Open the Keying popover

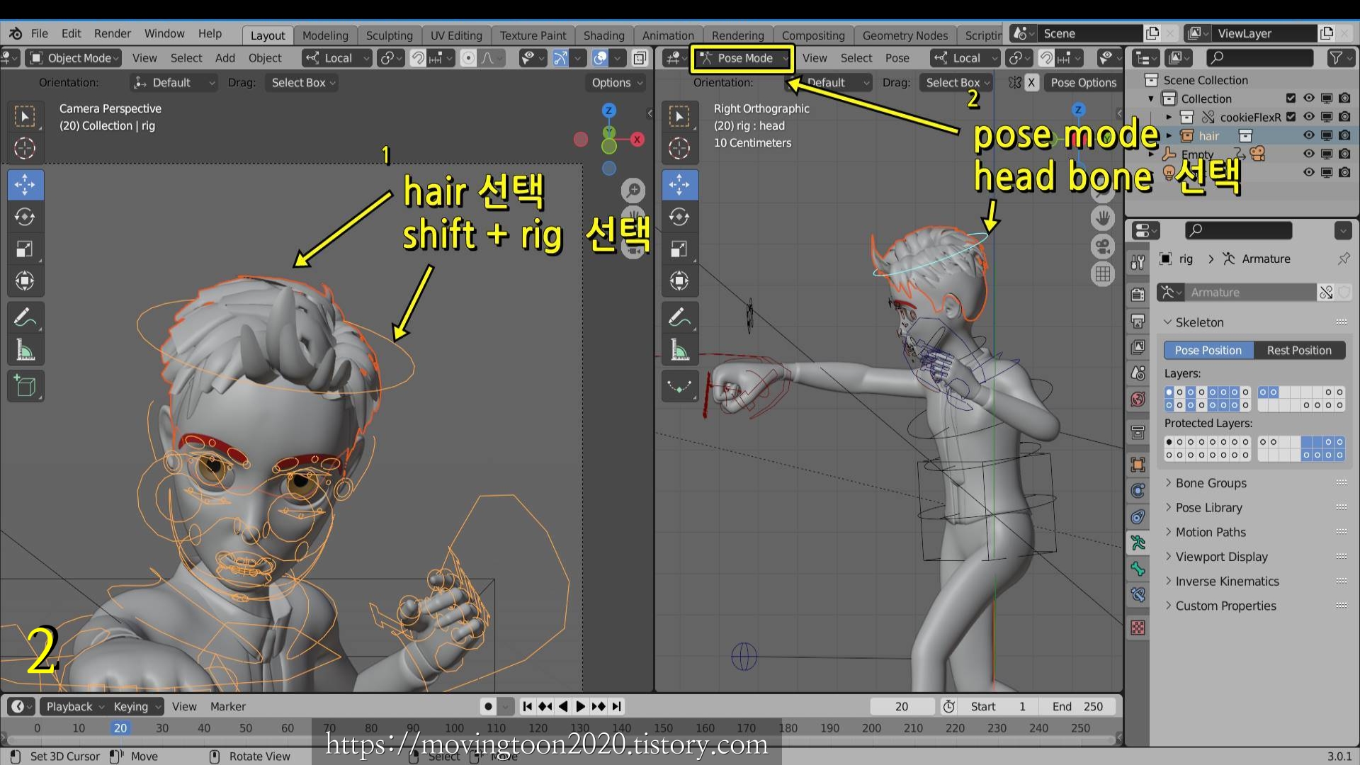(x=136, y=706)
